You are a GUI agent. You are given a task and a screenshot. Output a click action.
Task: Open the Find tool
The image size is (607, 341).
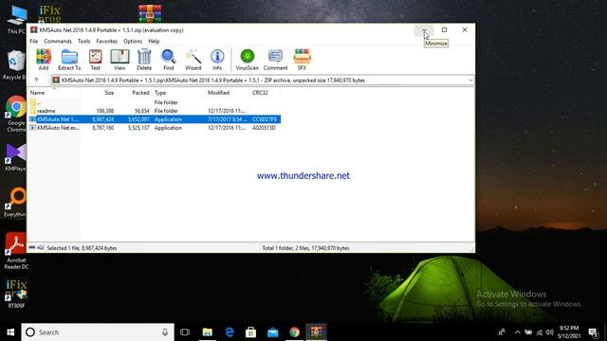pos(169,60)
